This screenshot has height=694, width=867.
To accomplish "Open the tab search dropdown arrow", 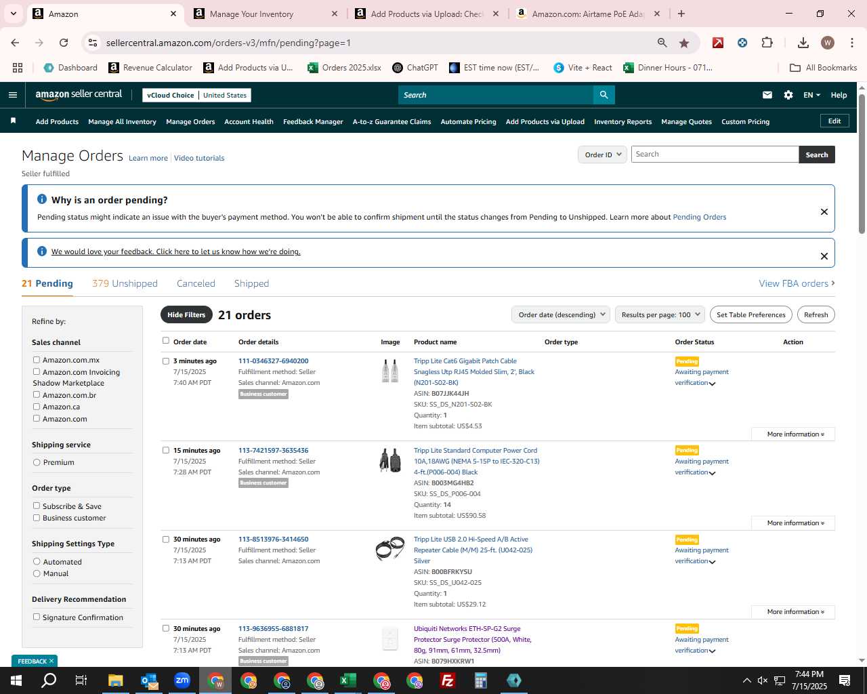I will [x=14, y=14].
